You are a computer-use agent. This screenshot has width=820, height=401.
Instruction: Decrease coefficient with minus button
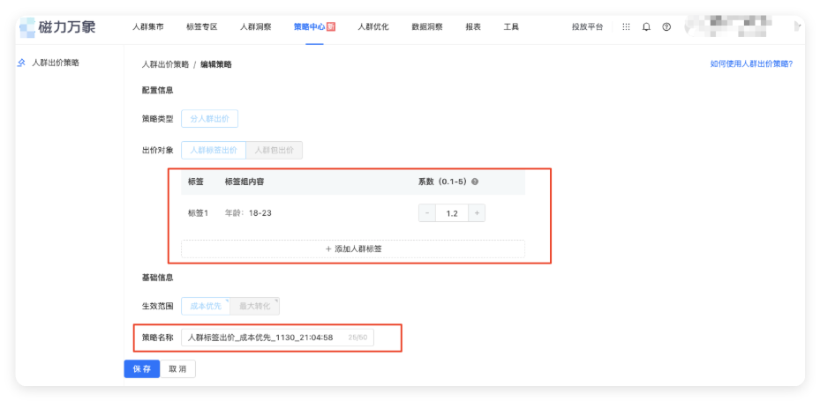[427, 213]
